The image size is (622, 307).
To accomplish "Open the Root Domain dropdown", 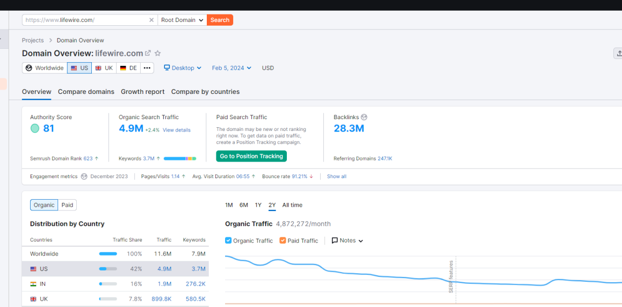I will pyautogui.click(x=182, y=20).
